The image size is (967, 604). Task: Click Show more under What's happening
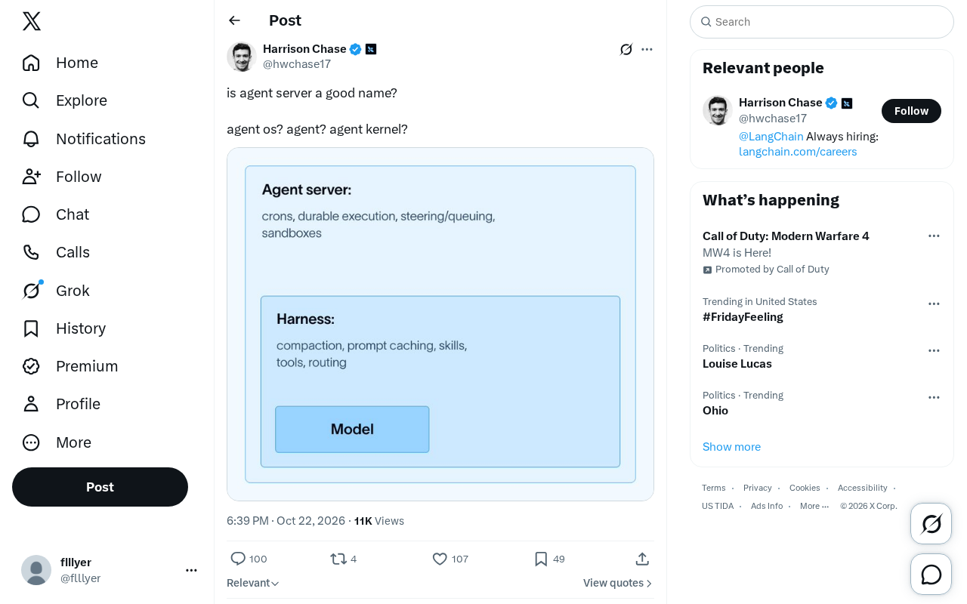point(731,447)
